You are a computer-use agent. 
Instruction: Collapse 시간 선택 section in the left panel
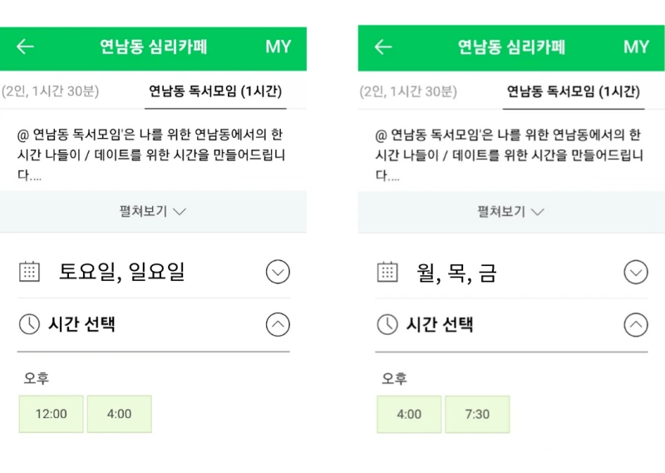pos(278,324)
